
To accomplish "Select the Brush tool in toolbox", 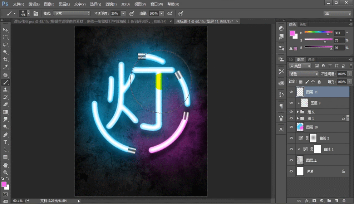I will 5,82.
